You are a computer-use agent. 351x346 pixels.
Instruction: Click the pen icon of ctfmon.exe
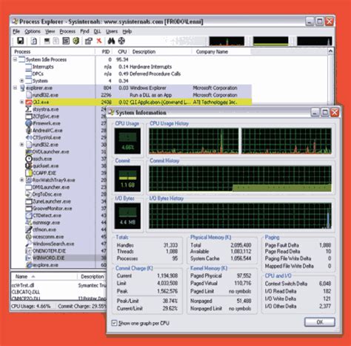tap(29, 229)
